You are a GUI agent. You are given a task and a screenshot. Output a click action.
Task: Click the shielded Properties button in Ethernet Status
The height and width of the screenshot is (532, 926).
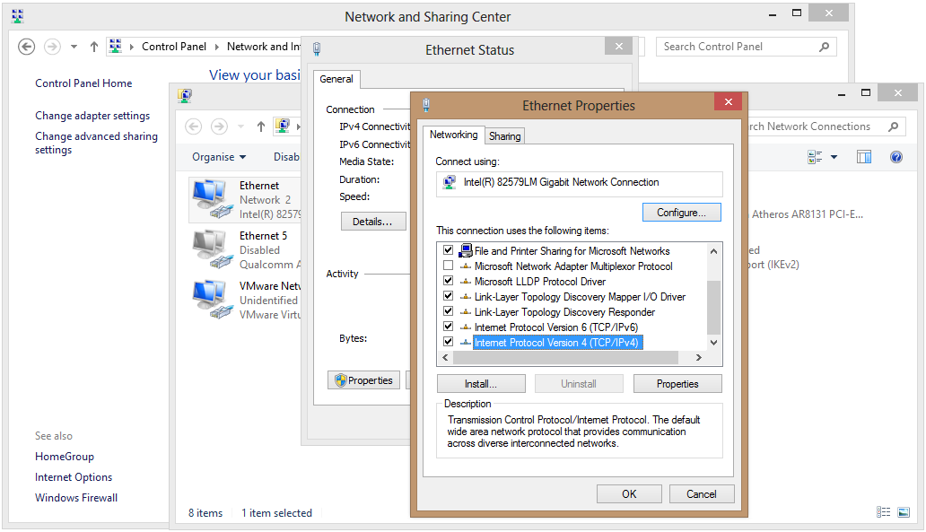[363, 380]
